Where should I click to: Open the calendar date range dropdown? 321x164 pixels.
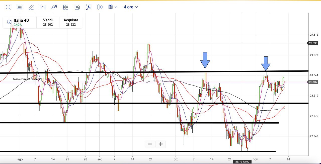[113, 7]
